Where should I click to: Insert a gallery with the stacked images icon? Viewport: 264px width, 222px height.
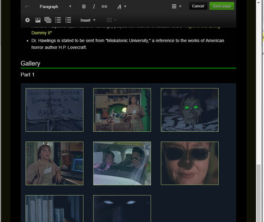click(48, 20)
